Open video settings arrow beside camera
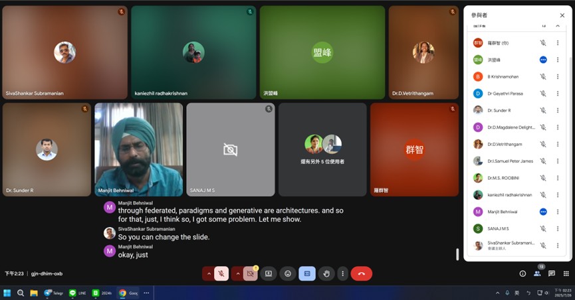This screenshot has width=575, height=300. click(238, 273)
